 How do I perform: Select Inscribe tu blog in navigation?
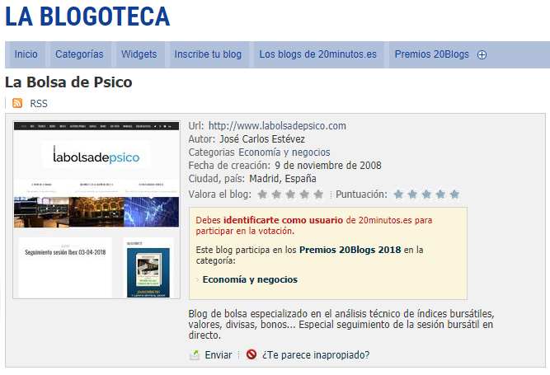[208, 54]
